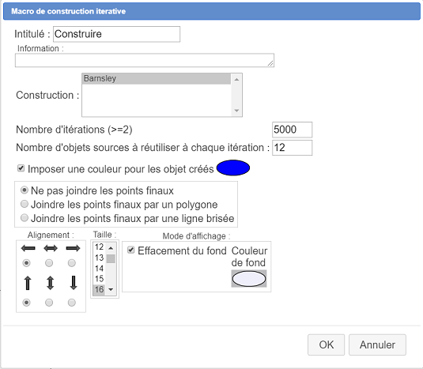
Task: Select left horizontal alignment radio button
Action: coord(26,262)
